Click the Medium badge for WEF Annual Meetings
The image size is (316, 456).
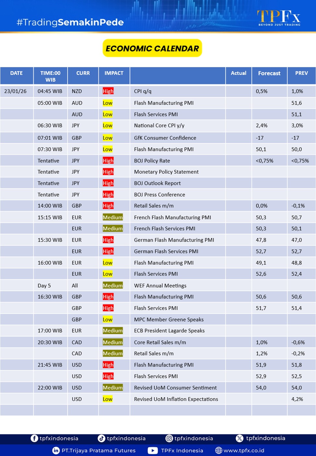112,286
